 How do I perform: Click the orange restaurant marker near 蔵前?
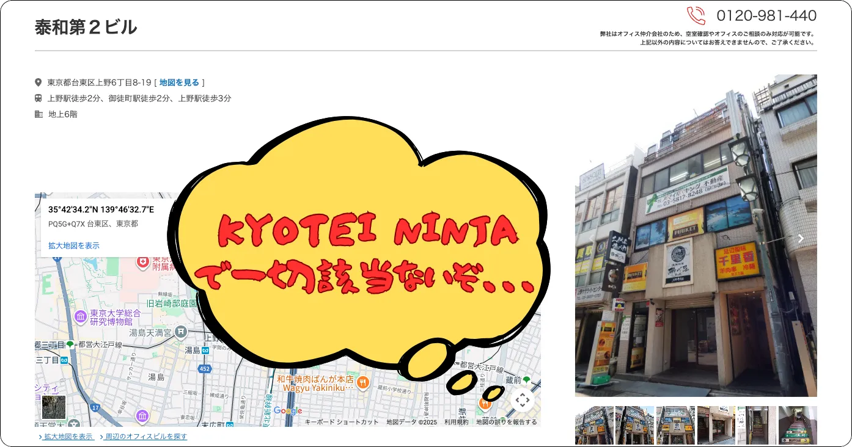(x=485, y=403)
